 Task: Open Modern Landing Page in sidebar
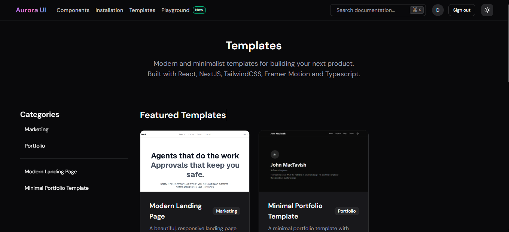[x=51, y=171]
